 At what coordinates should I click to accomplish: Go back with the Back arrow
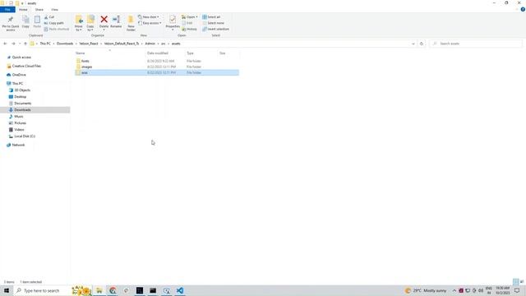coord(5,44)
